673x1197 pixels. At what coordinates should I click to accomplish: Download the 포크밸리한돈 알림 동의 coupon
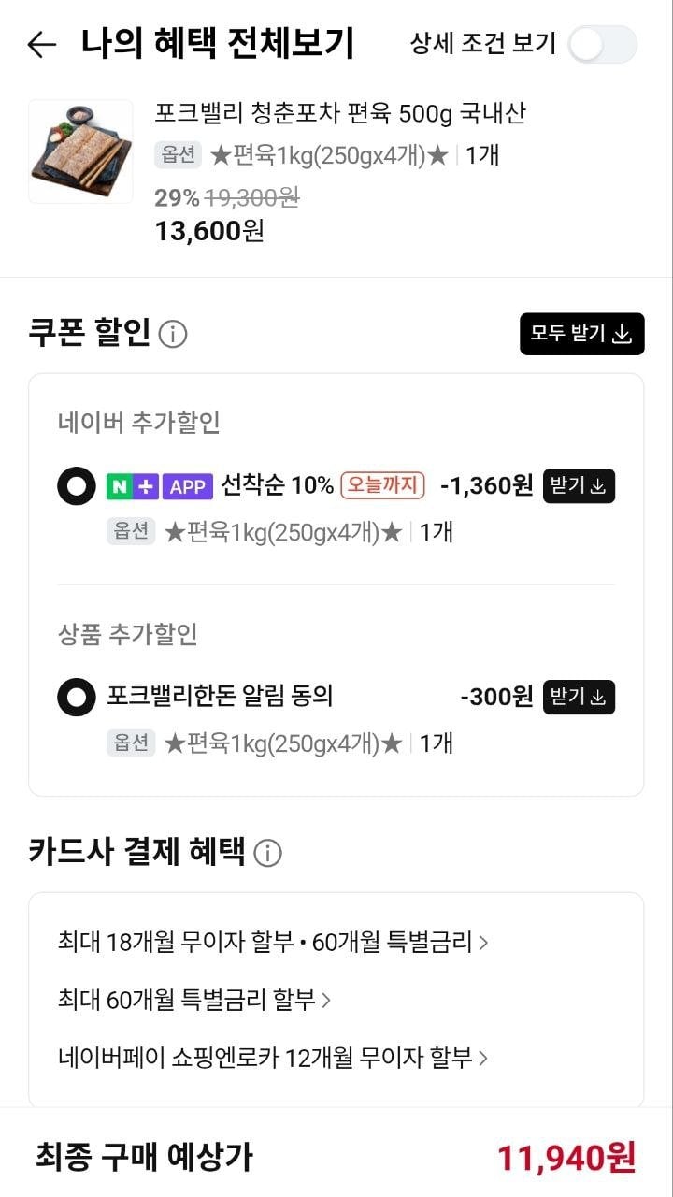[579, 698]
